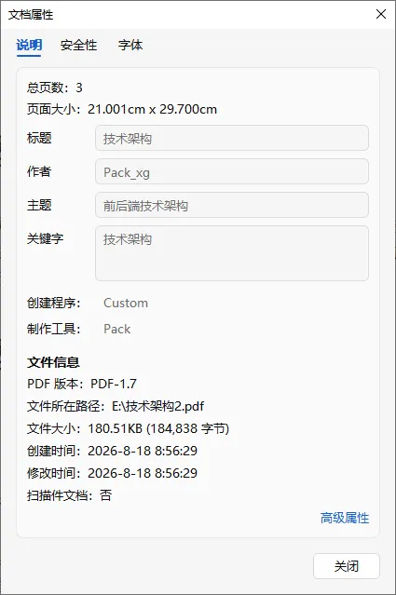396x595 pixels.
Task: Select the 说明 tab
Action: coord(29,45)
